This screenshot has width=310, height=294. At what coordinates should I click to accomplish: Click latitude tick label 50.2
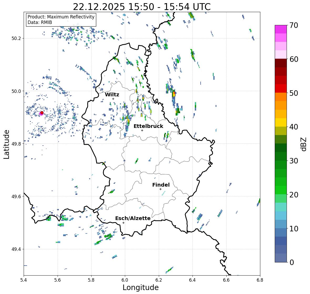pyautogui.click(x=16, y=38)
